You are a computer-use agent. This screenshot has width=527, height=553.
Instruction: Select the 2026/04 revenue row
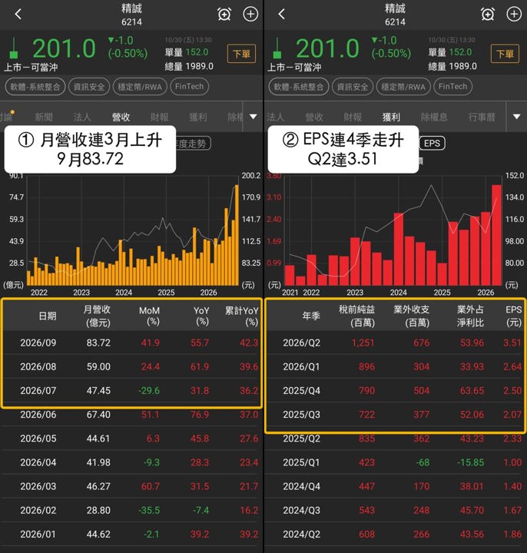click(x=131, y=462)
